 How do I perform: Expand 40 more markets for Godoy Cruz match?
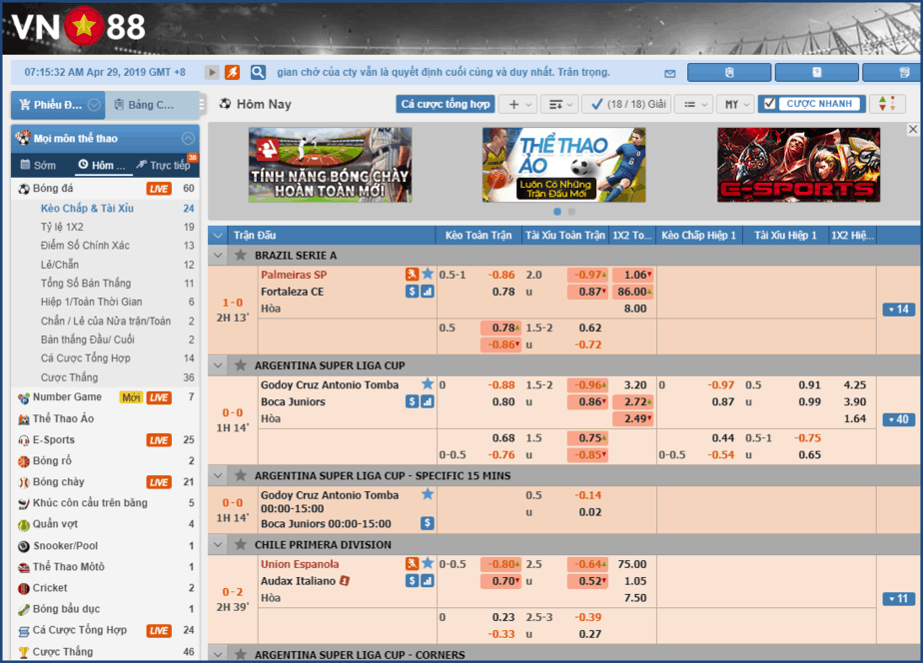pyautogui.click(x=899, y=419)
